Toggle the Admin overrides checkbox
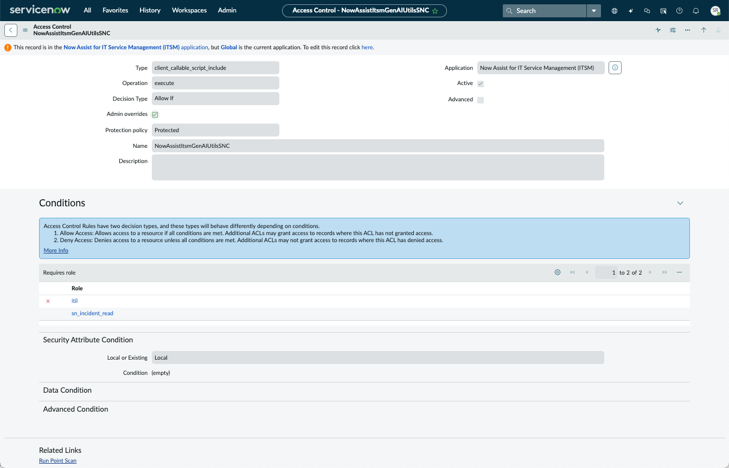Screen dimensions: 729x468 pos(155,115)
